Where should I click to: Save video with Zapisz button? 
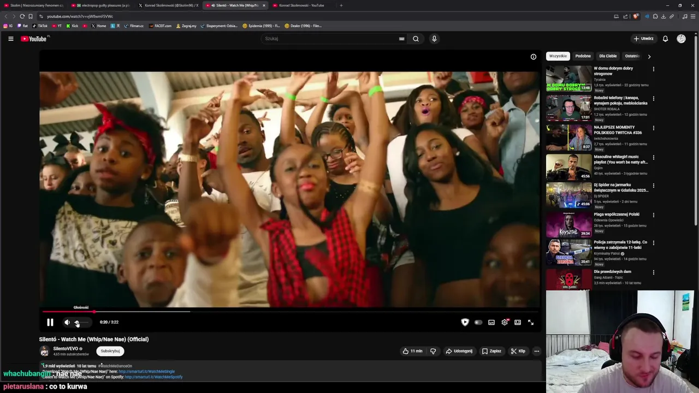point(491,351)
